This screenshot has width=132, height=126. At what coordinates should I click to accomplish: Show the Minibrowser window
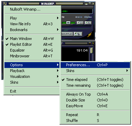32,56
